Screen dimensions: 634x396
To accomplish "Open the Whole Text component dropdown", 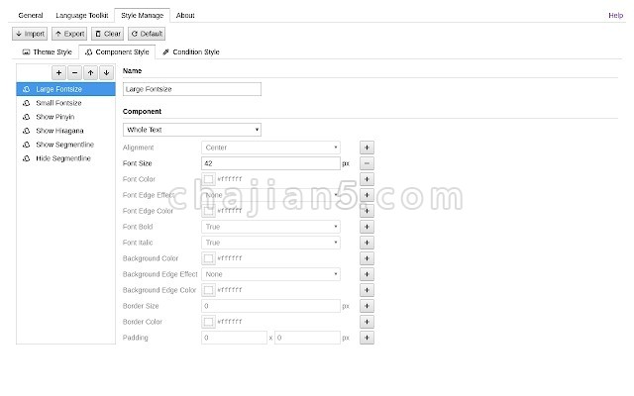I will [192, 130].
